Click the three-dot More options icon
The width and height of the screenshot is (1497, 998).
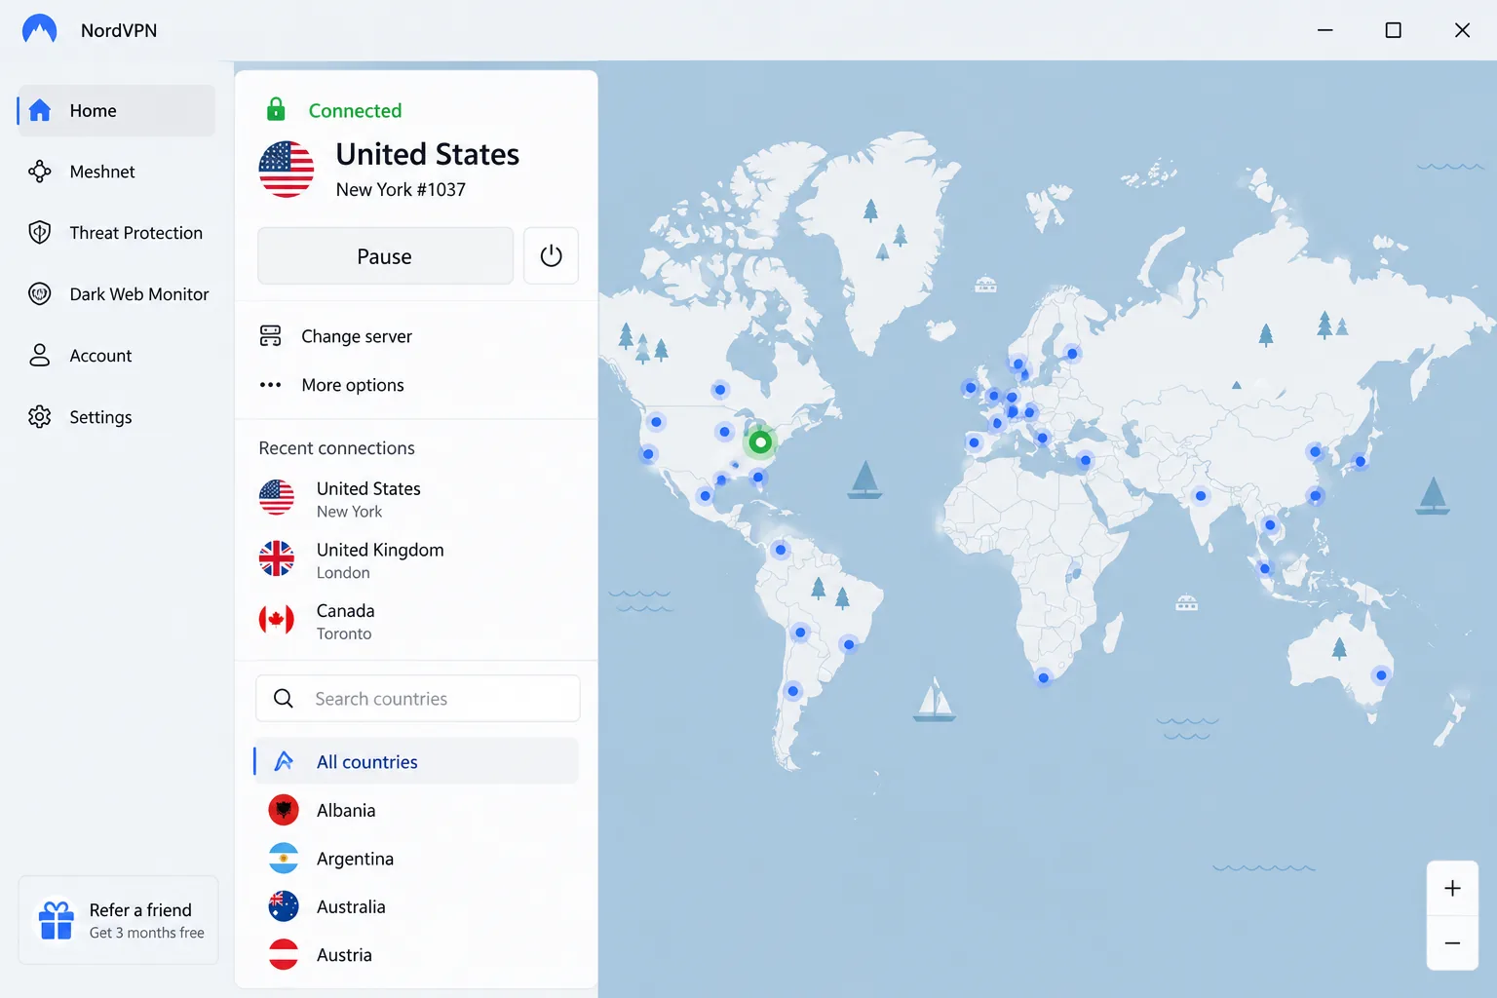click(x=270, y=385)
